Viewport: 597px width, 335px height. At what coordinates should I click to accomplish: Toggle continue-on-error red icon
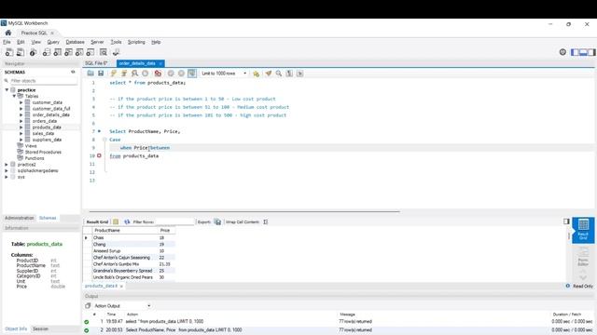158,74
